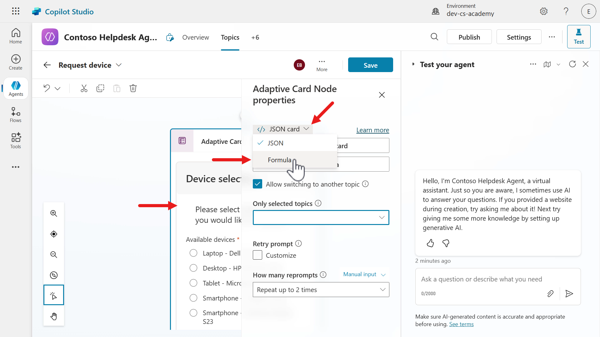This screenshot has height=337, width=600.
Task: Click the paperclip attach icon
Action: (550, 294)
